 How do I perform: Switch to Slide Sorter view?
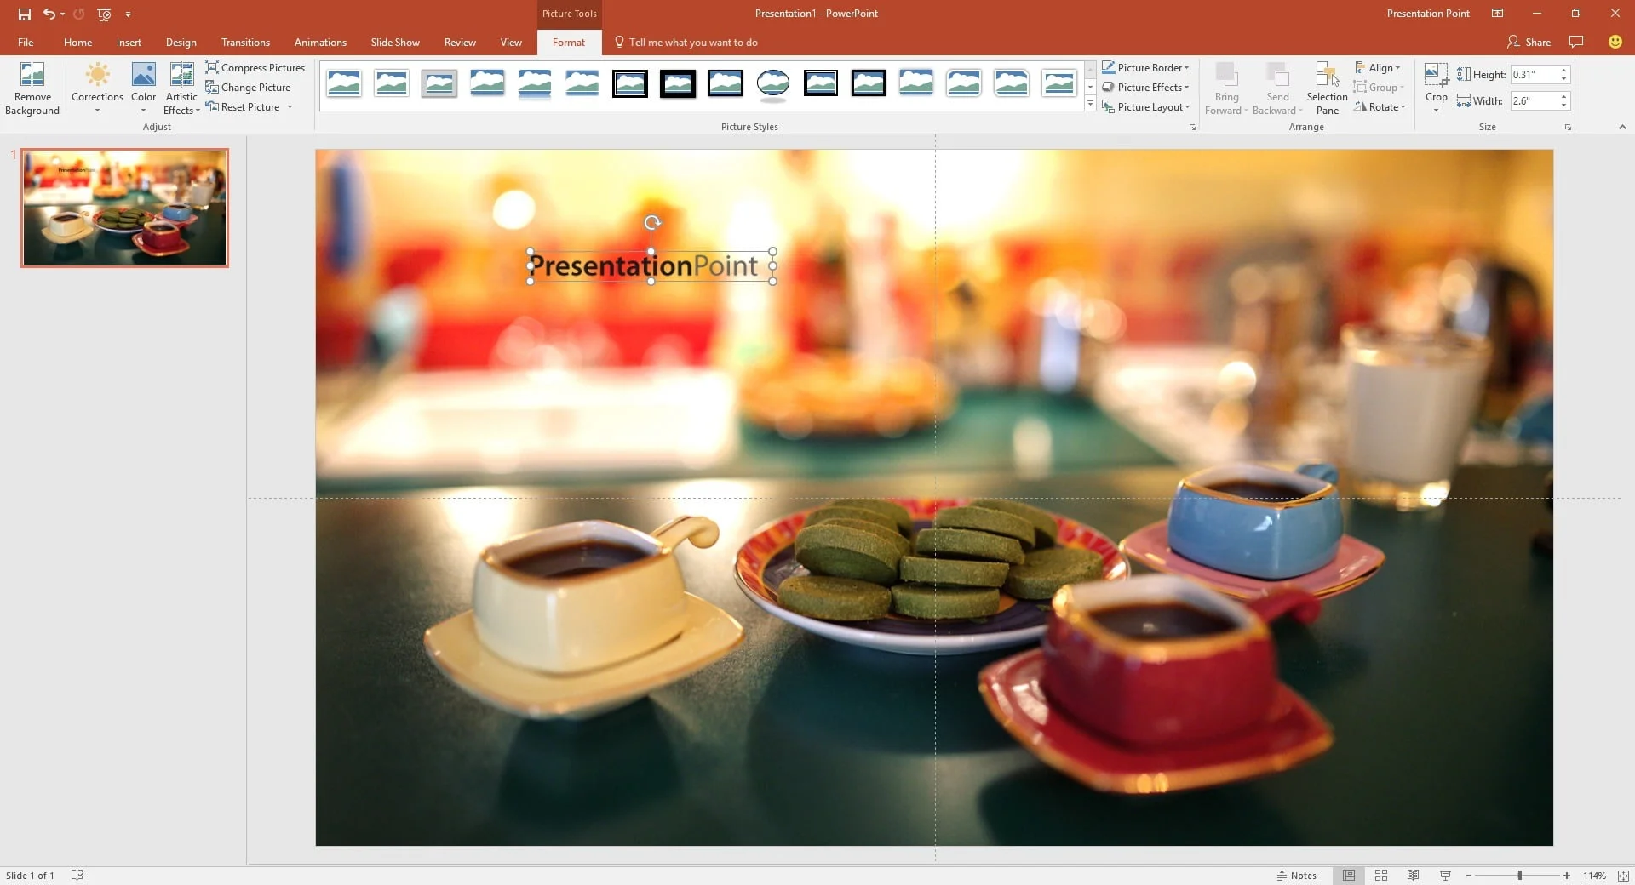tap(1381, 875)
